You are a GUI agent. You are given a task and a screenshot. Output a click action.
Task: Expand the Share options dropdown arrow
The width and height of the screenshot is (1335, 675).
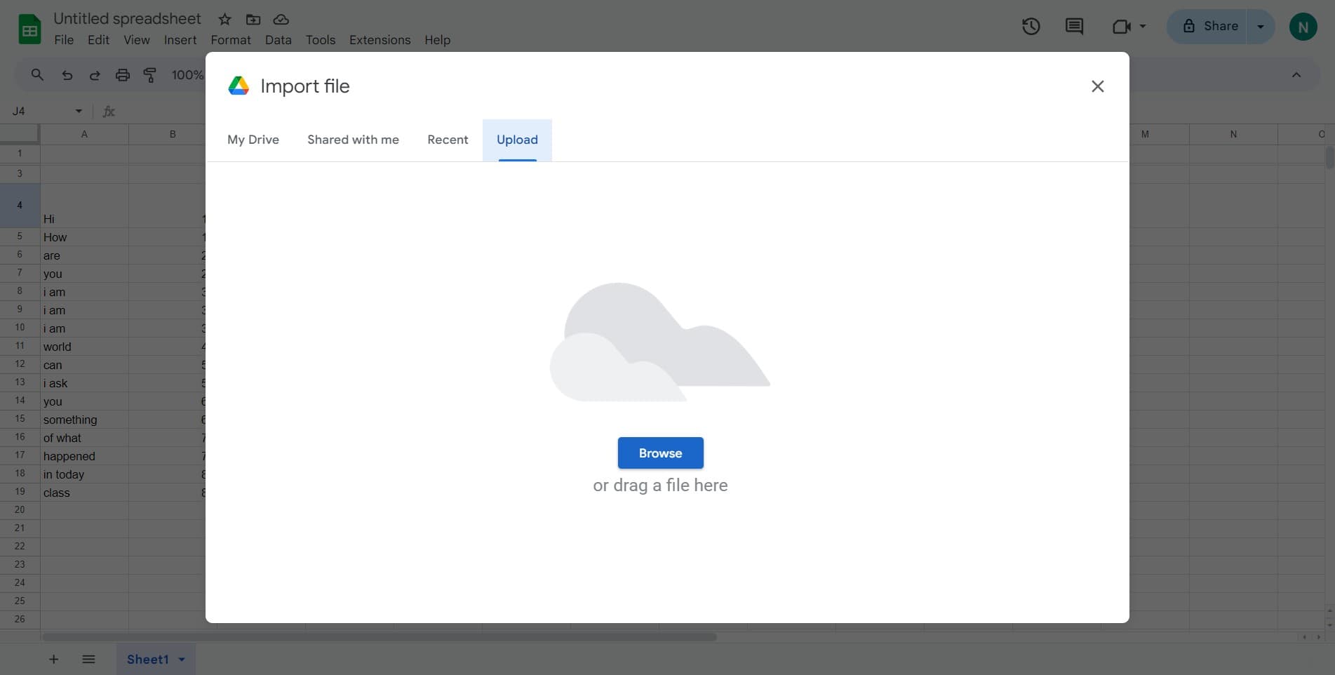click(1260, 27)
